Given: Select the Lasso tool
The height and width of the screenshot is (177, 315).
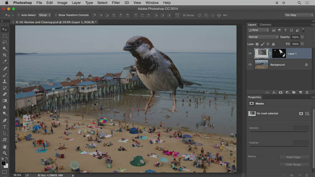Looking at the screenshot, I should (5, 42).
